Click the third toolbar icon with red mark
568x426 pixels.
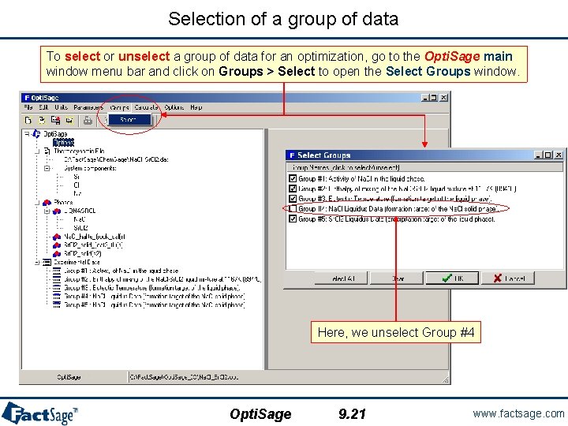(x=55, y=120)
